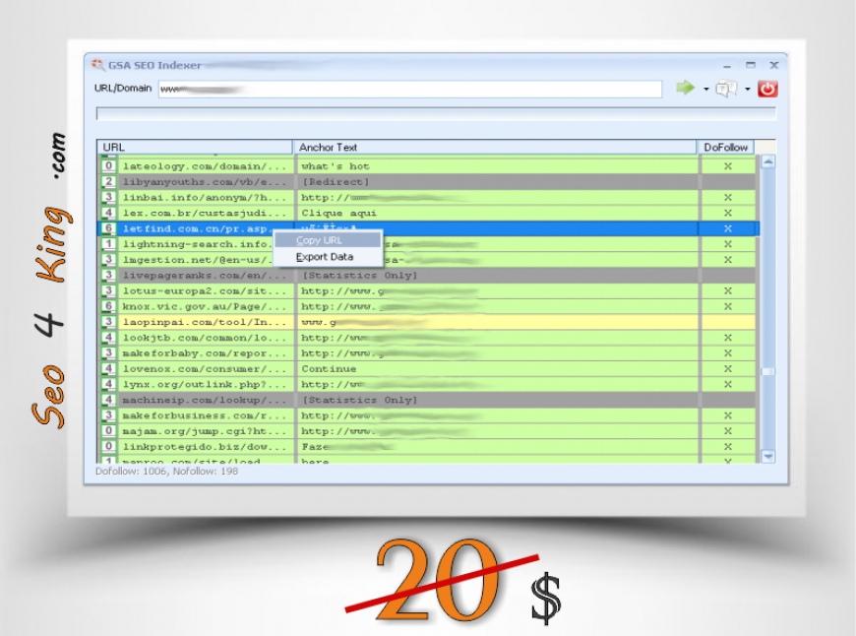
Task: Maximize the GSA SEO Indexer window
Action: 751,65
